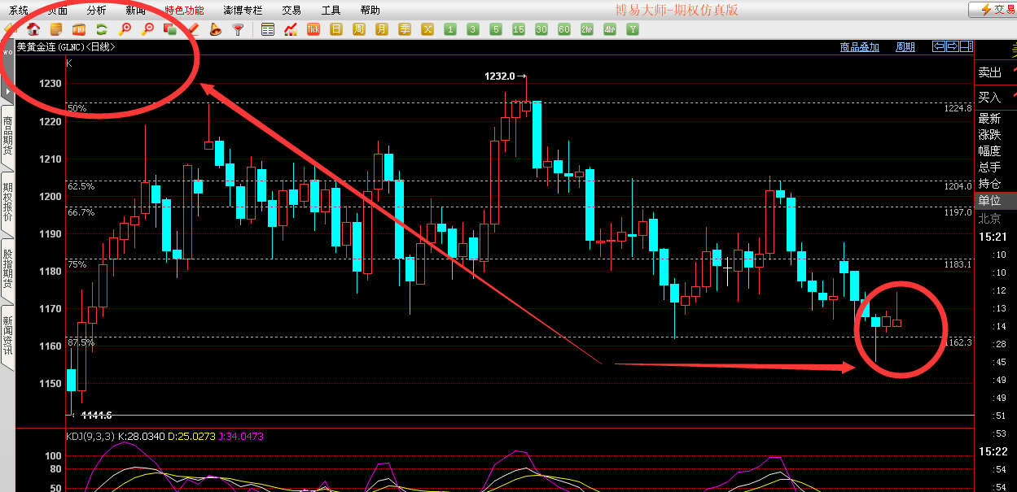Switch to the daily (日) period chart
This screenshot has width=1017, height=492.
pyautogui.click(x=336, y=29)
